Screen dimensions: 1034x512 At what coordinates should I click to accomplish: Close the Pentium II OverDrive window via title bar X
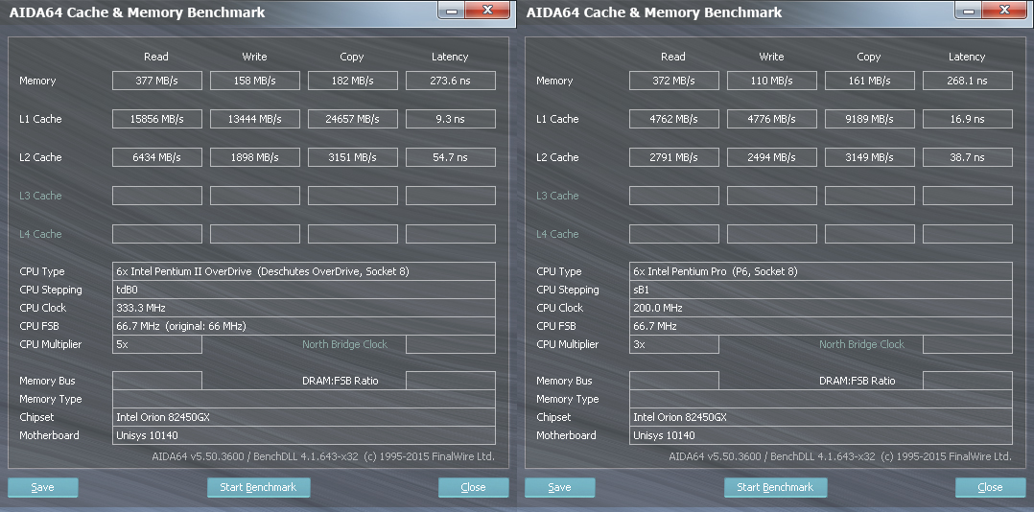click(488, 11)
